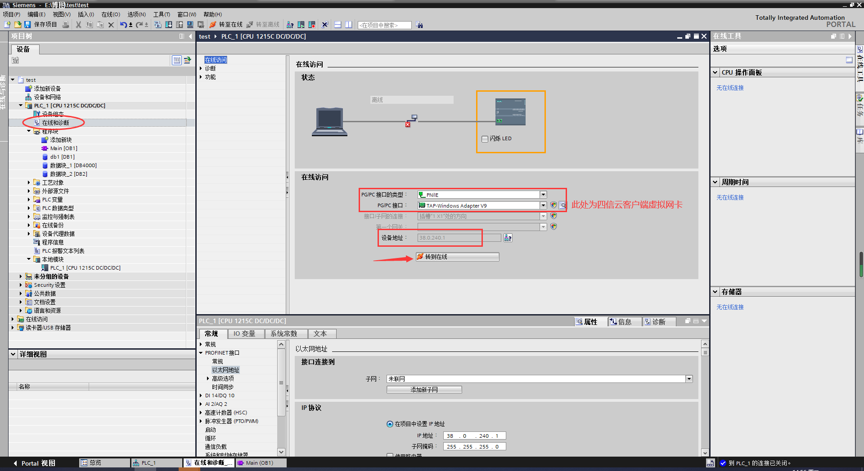This screenshot has width=864, height=471.
Task: Expand DI 14/DQ 10 properties node
Action: tap(201, 395)
